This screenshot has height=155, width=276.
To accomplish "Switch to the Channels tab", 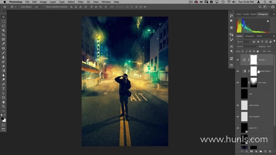I will [x=250, y=36].
